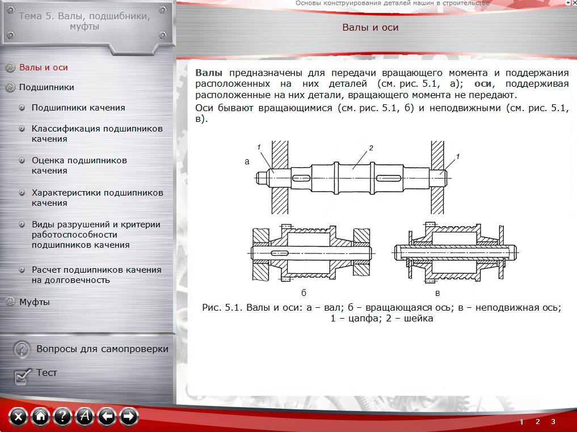Click the round X exit icon
This screenshot has height=432, width=577.
click(19, 417)
